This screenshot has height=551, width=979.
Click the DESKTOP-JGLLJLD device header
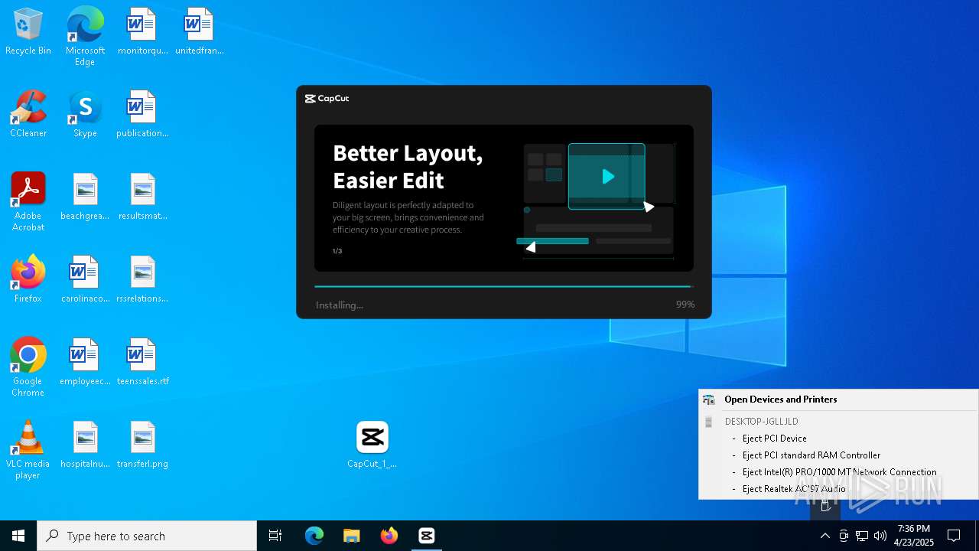click(x=761, y=422)
